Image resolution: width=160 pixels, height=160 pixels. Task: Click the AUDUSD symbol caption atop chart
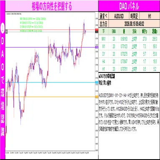pos(14,14)
